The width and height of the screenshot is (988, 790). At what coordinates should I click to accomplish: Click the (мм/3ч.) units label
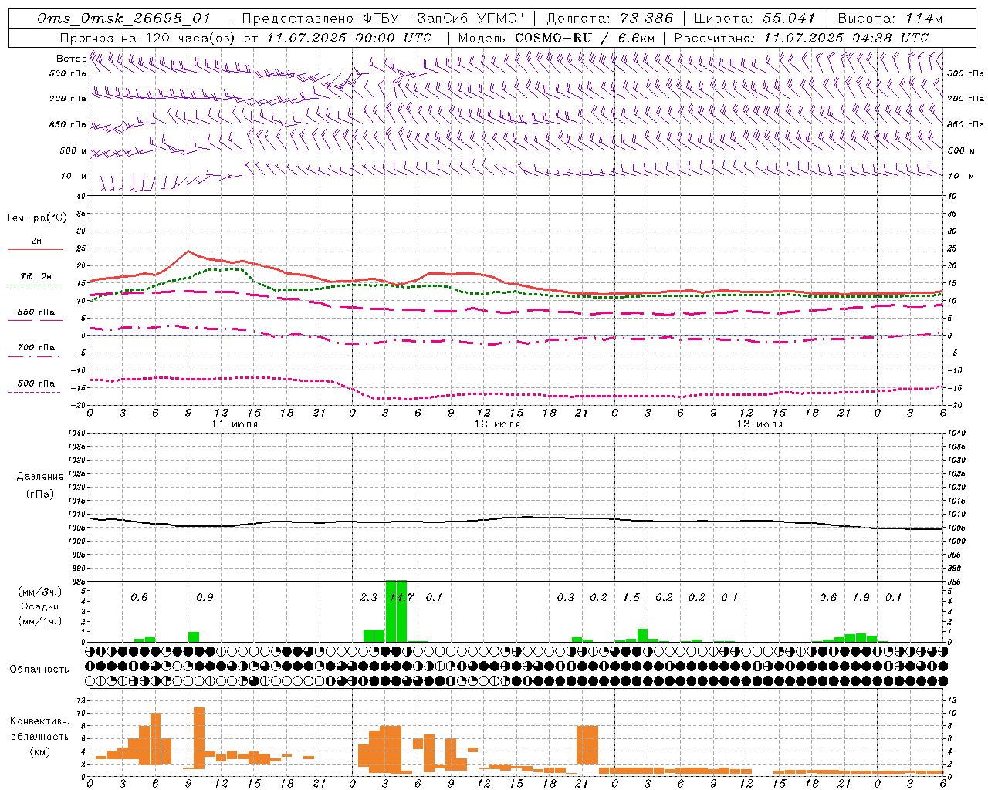pos(40,592)
